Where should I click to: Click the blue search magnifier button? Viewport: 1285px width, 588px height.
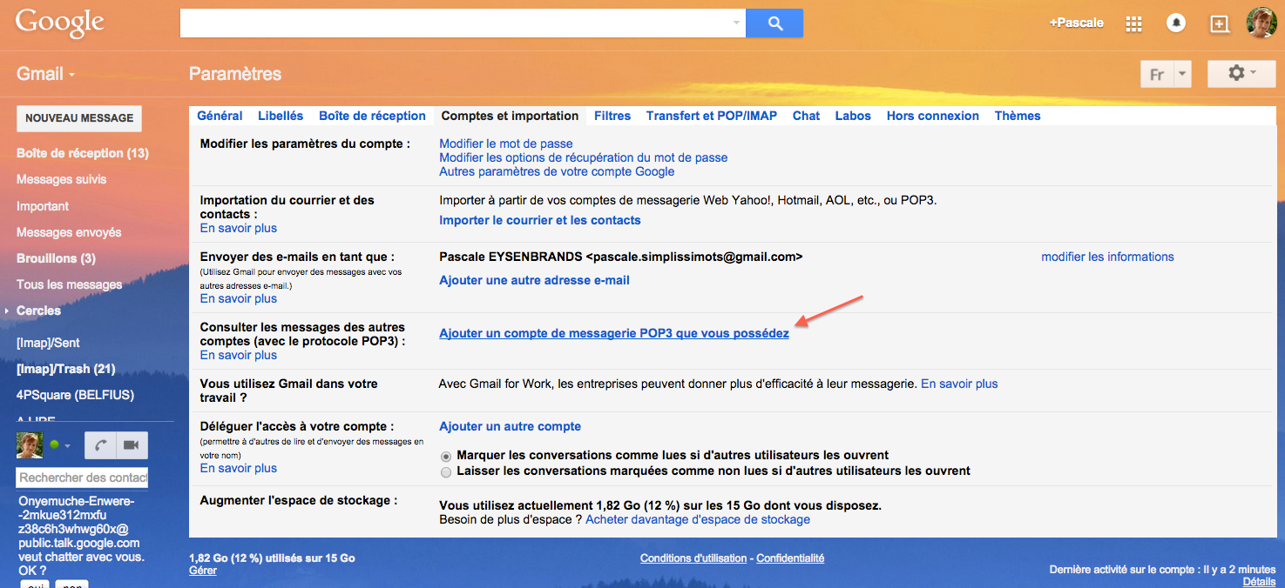(x=773, y=23)
